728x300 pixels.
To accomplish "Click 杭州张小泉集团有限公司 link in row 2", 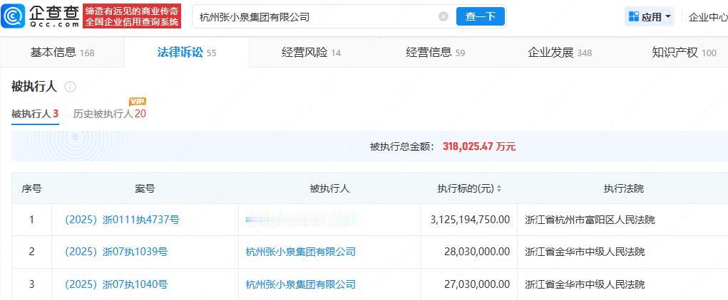I will [300, 252].
